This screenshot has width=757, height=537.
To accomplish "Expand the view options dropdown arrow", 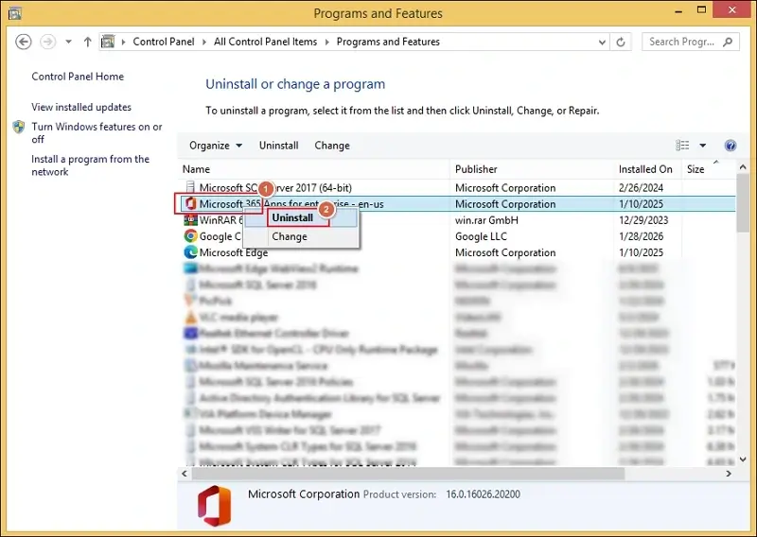I will 703,146.
